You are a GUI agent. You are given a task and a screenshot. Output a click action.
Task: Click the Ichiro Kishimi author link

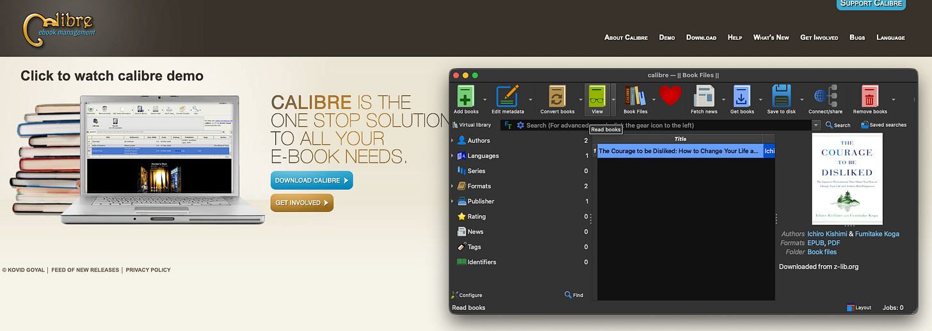point(827,234)
